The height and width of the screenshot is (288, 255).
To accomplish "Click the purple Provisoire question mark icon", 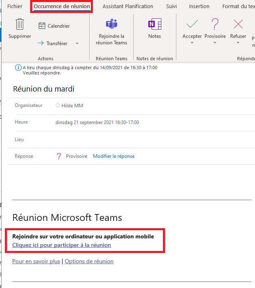I will pyautogui.click(x=215, y=24).
